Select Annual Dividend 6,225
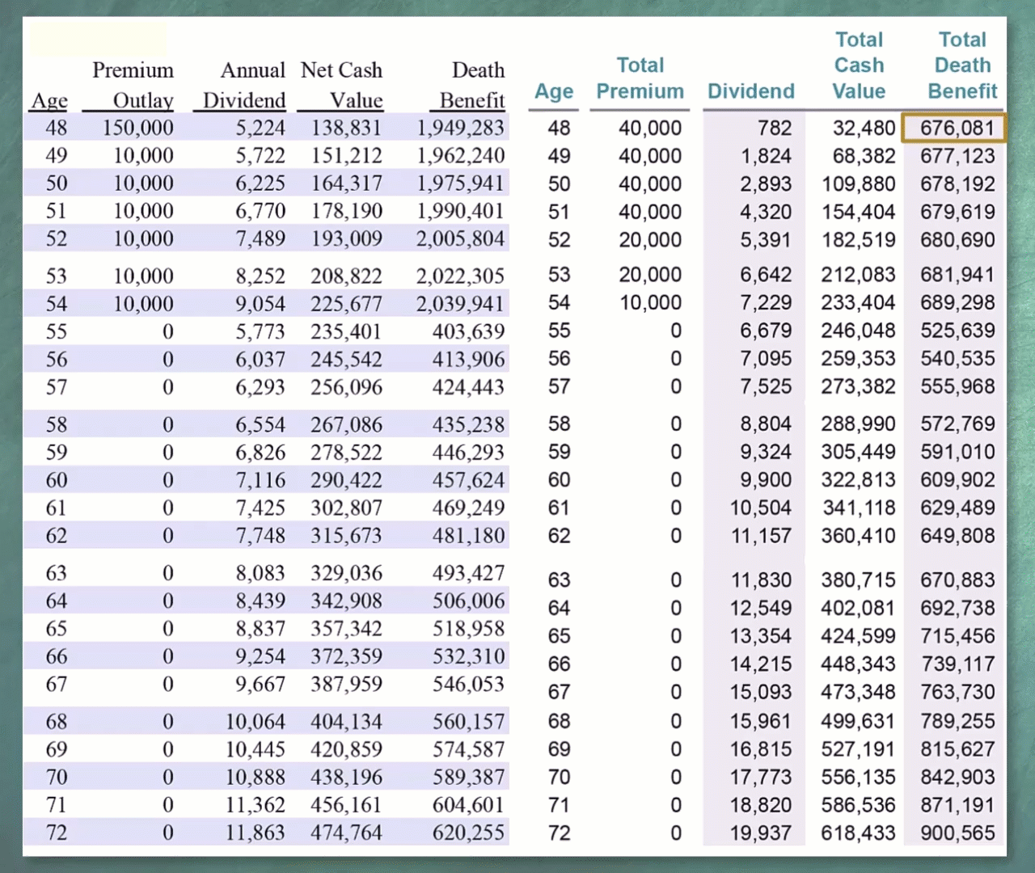This screenshot has width=1035, height=873. click(x=260, y=183)
